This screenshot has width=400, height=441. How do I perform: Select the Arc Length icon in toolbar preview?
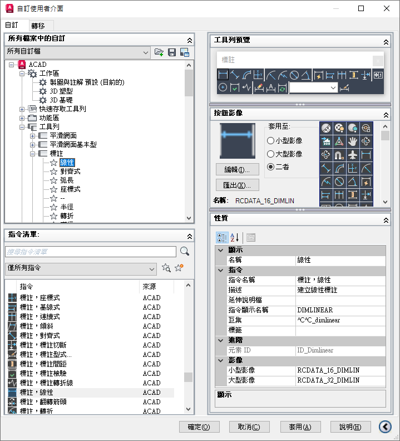[x=246, y=75]
